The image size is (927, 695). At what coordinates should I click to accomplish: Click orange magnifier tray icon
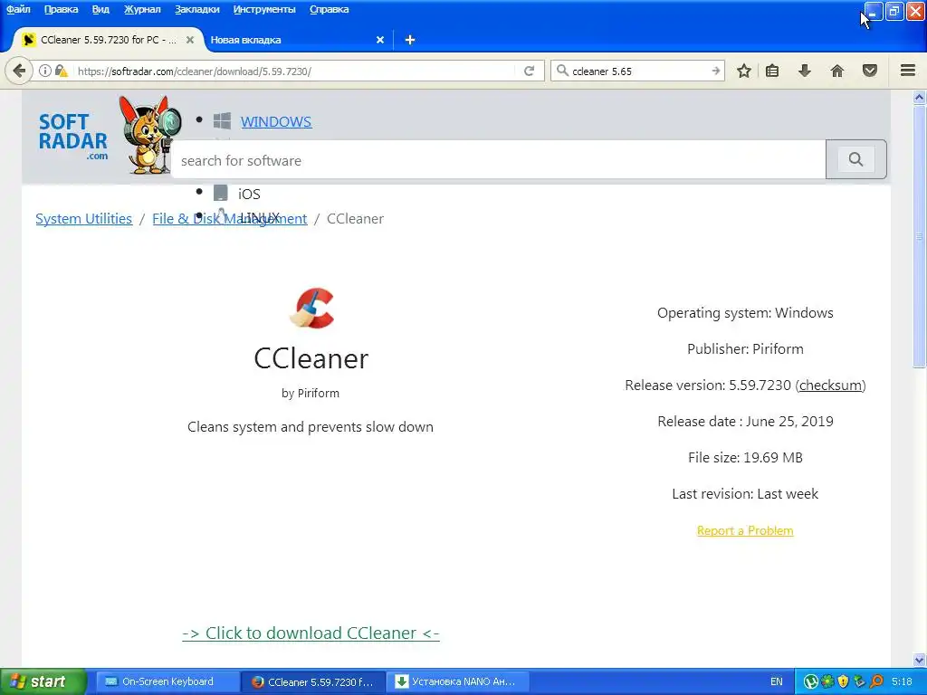pos(876,681)
